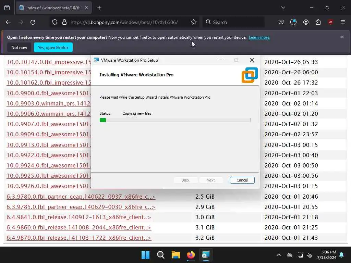The height and width of the screenshot is (263, 351).
Task: Follow the Learn more link
Action: click(259, 37)
